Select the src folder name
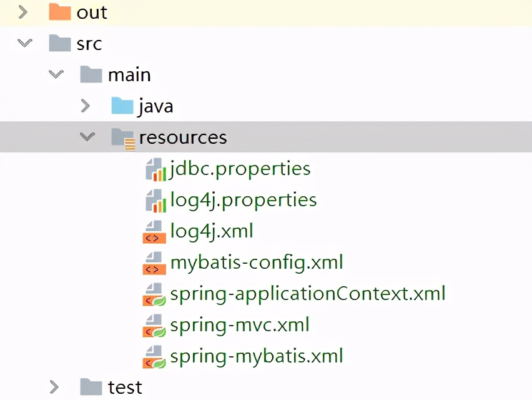 (x=89, y=44)
